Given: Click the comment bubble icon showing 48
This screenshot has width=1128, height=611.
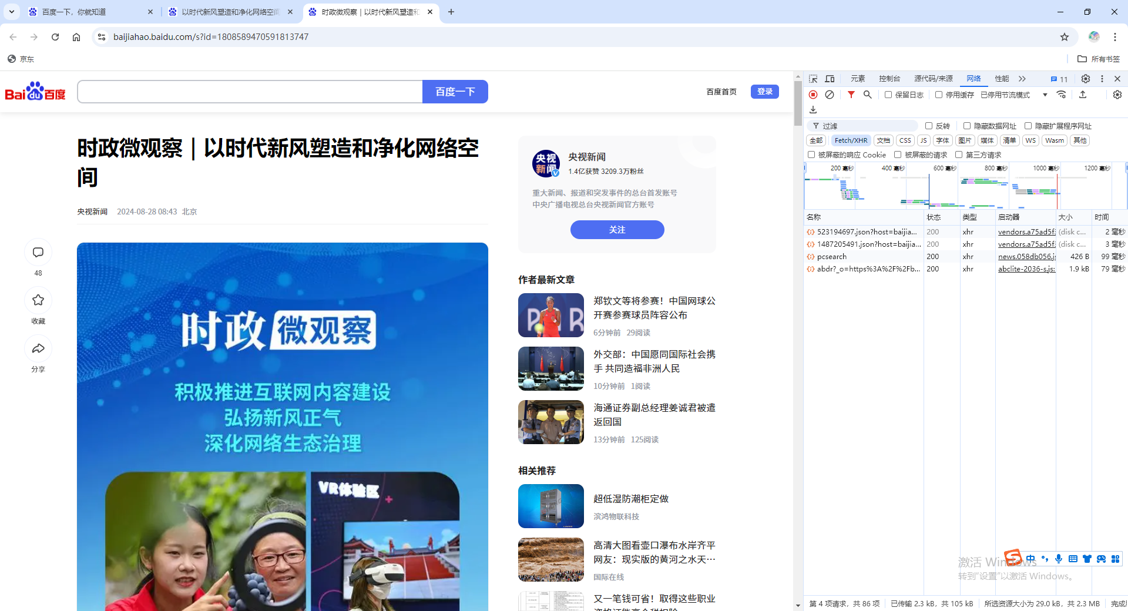Looking at the screenshot, I should click(38, 253).
